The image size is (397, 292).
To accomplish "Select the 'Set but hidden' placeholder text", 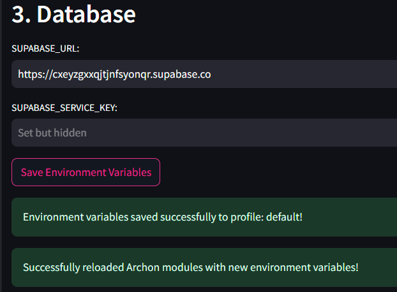I will coord(52,133).
